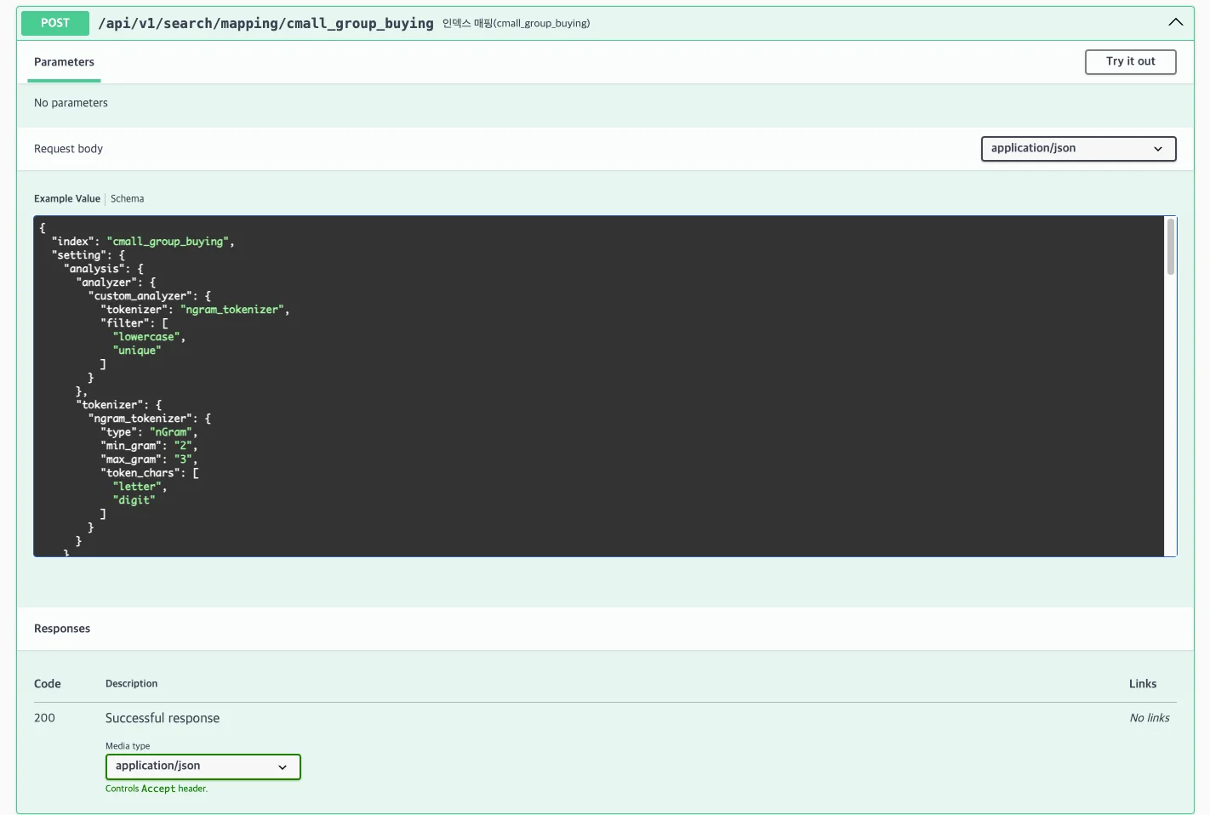This screenshot has height=815, width=1210.
Task: Click the response media type dropdown arrow
Action: coord(283,767)
